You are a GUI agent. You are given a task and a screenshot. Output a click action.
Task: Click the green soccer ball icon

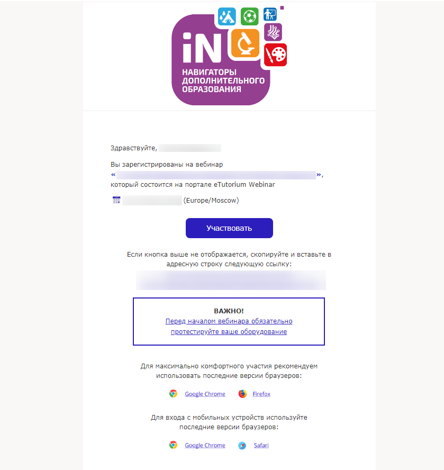pos(249,16)
